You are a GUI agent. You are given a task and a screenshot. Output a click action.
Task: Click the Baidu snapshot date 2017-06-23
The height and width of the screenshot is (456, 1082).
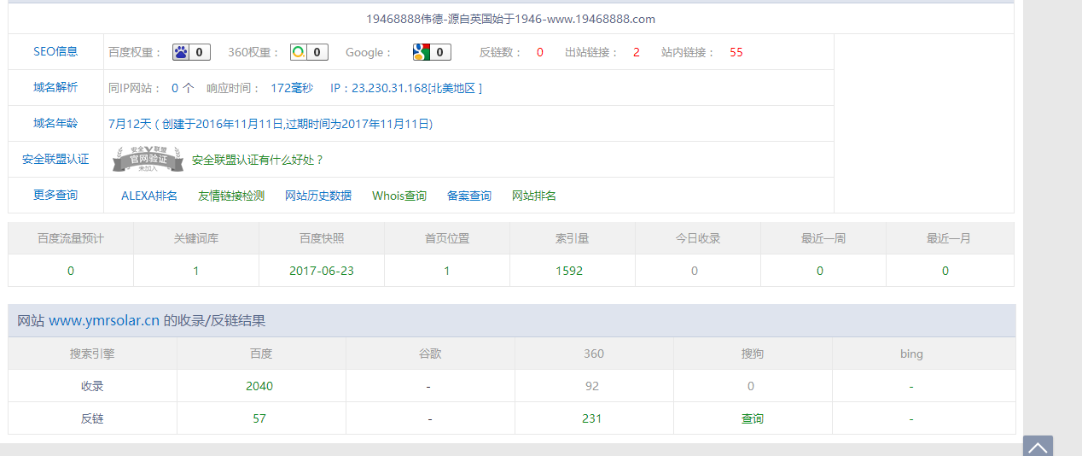(322, 271)
